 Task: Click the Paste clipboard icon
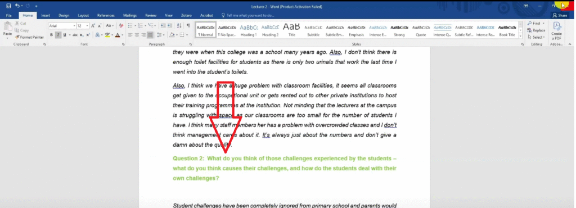7,26
